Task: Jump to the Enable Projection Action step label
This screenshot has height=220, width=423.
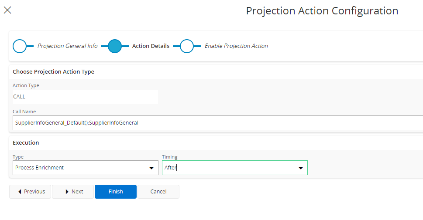Action: coord(236,46)
